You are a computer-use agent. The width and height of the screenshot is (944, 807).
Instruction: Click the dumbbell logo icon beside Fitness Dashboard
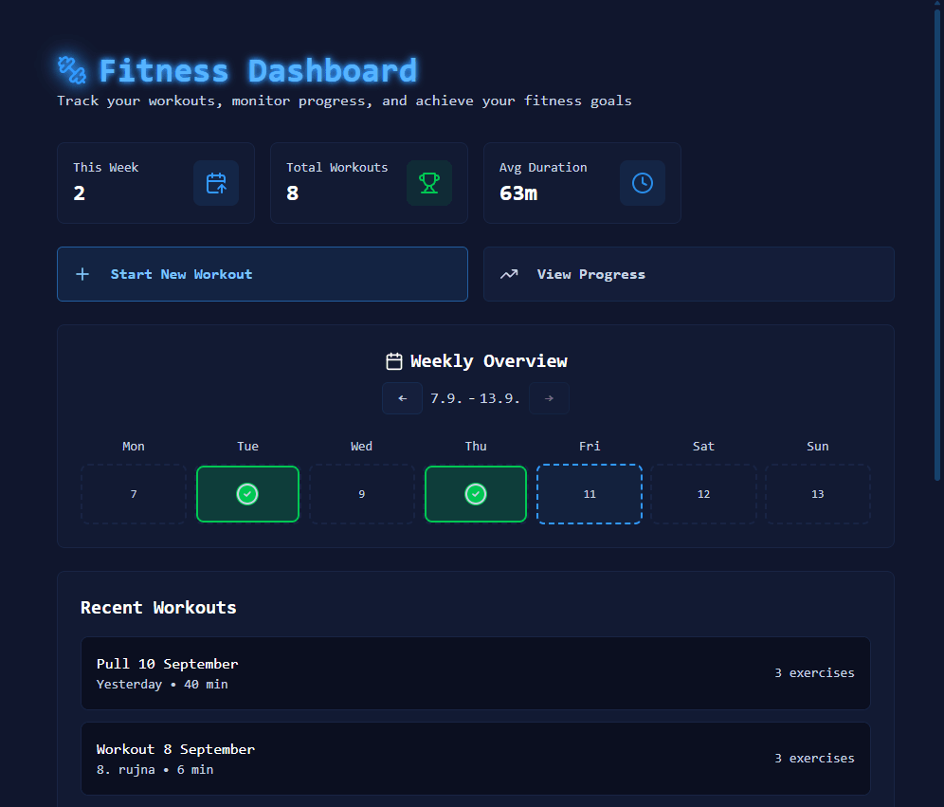(72, 70)
